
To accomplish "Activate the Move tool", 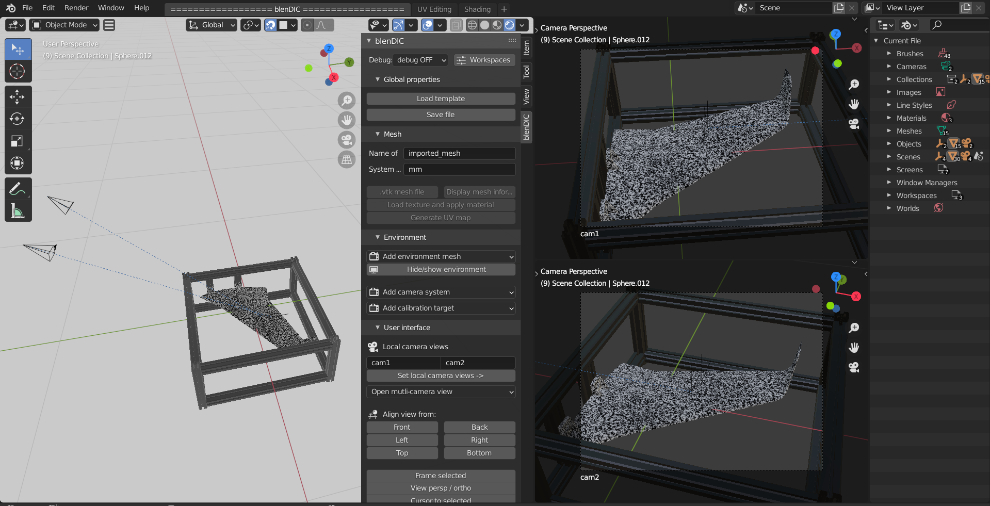I will tap(18, 97).
